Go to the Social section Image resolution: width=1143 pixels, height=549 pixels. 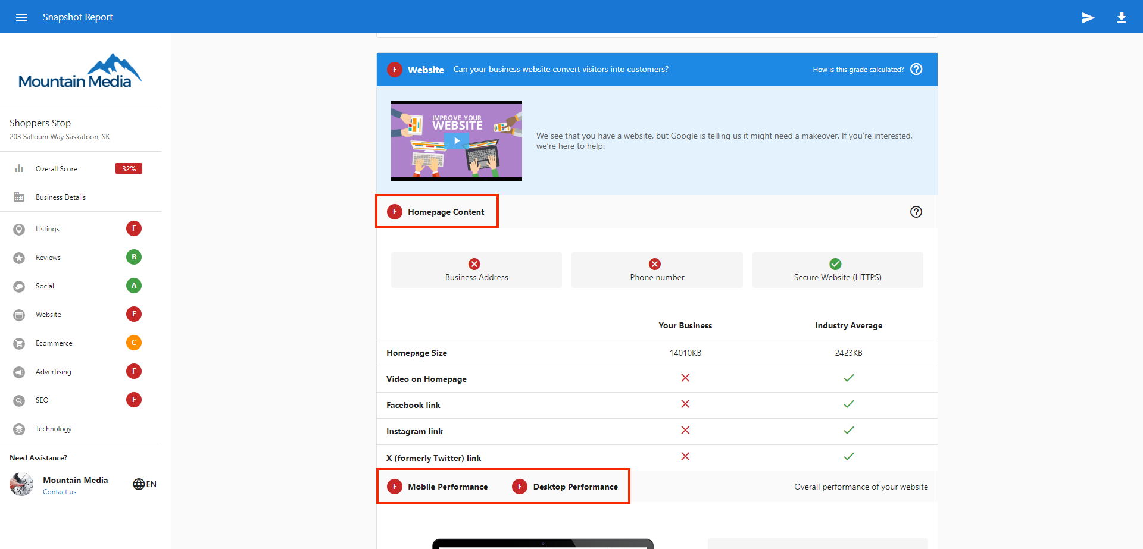[x=45, y=286]
